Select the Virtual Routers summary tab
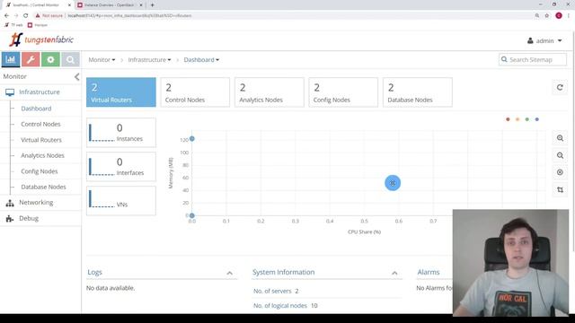Viewport: 575px width, 323px height. [x=121, y=92]
